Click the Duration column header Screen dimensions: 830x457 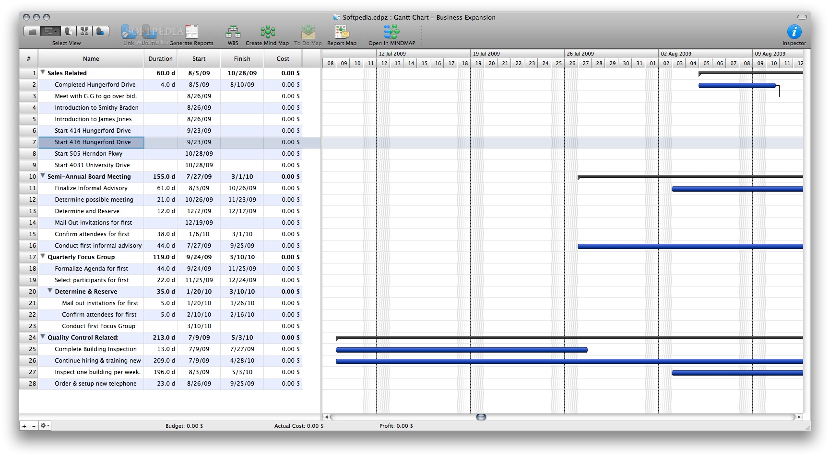(x=160, y=59)
